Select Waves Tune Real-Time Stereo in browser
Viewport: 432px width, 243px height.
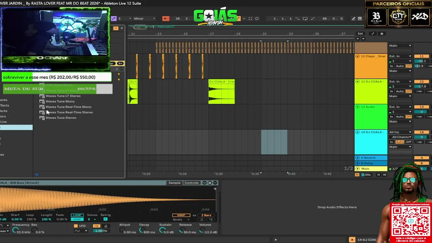(x=69, y=112)
